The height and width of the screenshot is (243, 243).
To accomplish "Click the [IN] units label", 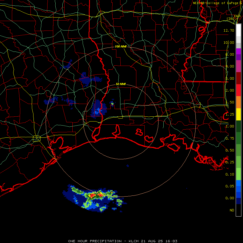I will 230,19.
